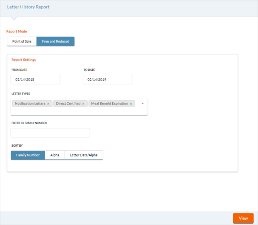This screenshot has height=225, width=258.
Task: Open the To Date field
Action: coord(107,80)
